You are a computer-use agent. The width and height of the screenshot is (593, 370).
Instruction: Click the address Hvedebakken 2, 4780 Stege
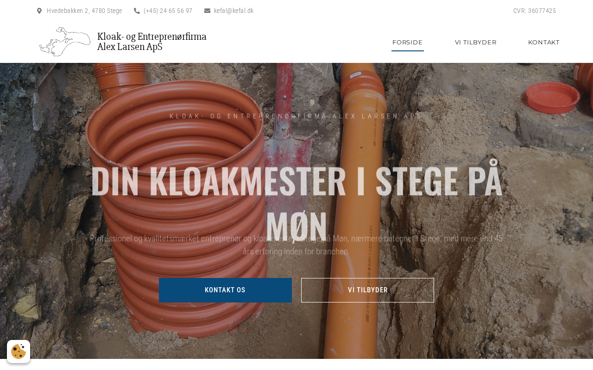[x=84, y=11]
